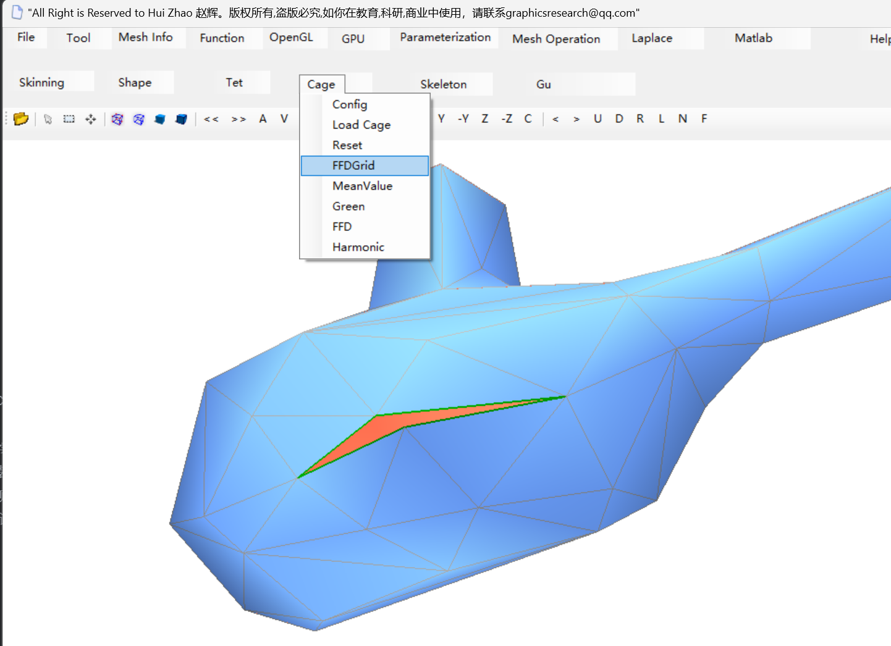Open the GPU menu
Viewport: 891px width, 646px height.
pyautogui.click(x=353, y=38)
